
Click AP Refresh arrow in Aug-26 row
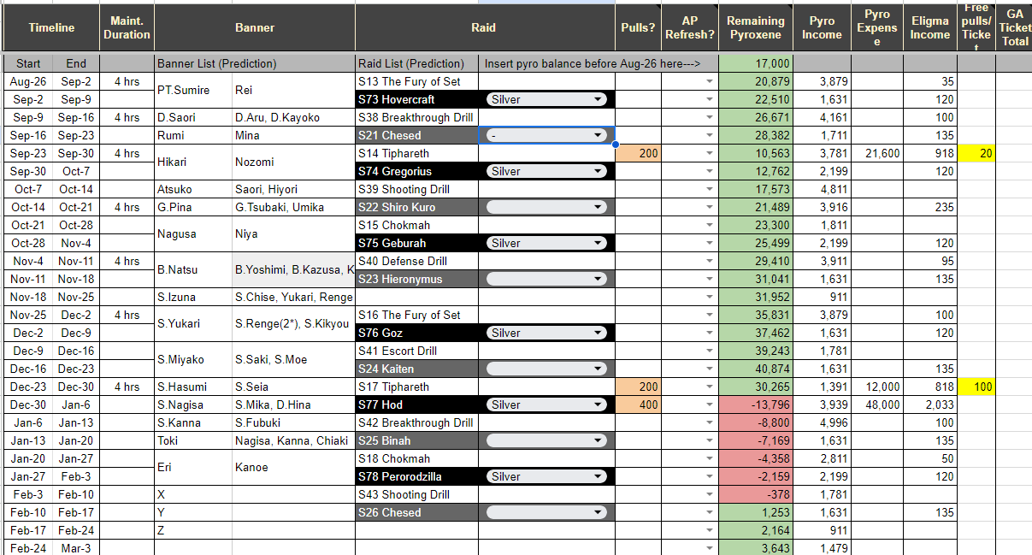pos(709,81)
